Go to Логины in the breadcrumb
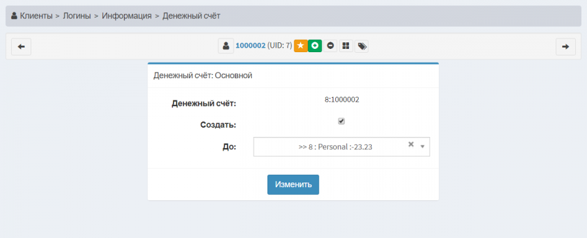The height and width of the screenshot is (238, 587). coord(77,16)
